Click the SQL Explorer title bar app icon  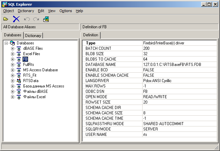click(x=4, y=4)
